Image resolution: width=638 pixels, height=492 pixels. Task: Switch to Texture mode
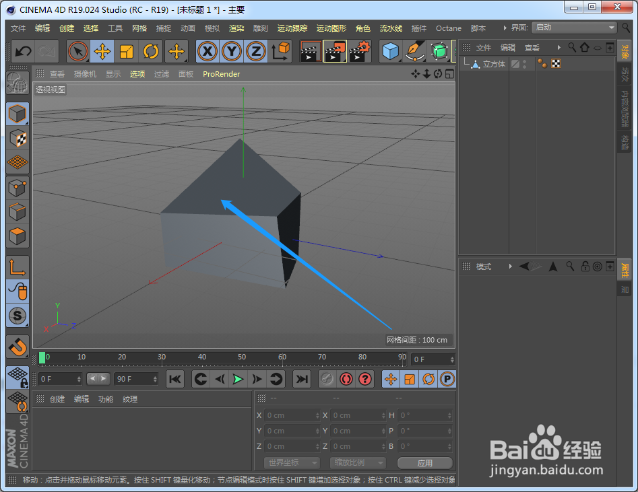[18, 138]
